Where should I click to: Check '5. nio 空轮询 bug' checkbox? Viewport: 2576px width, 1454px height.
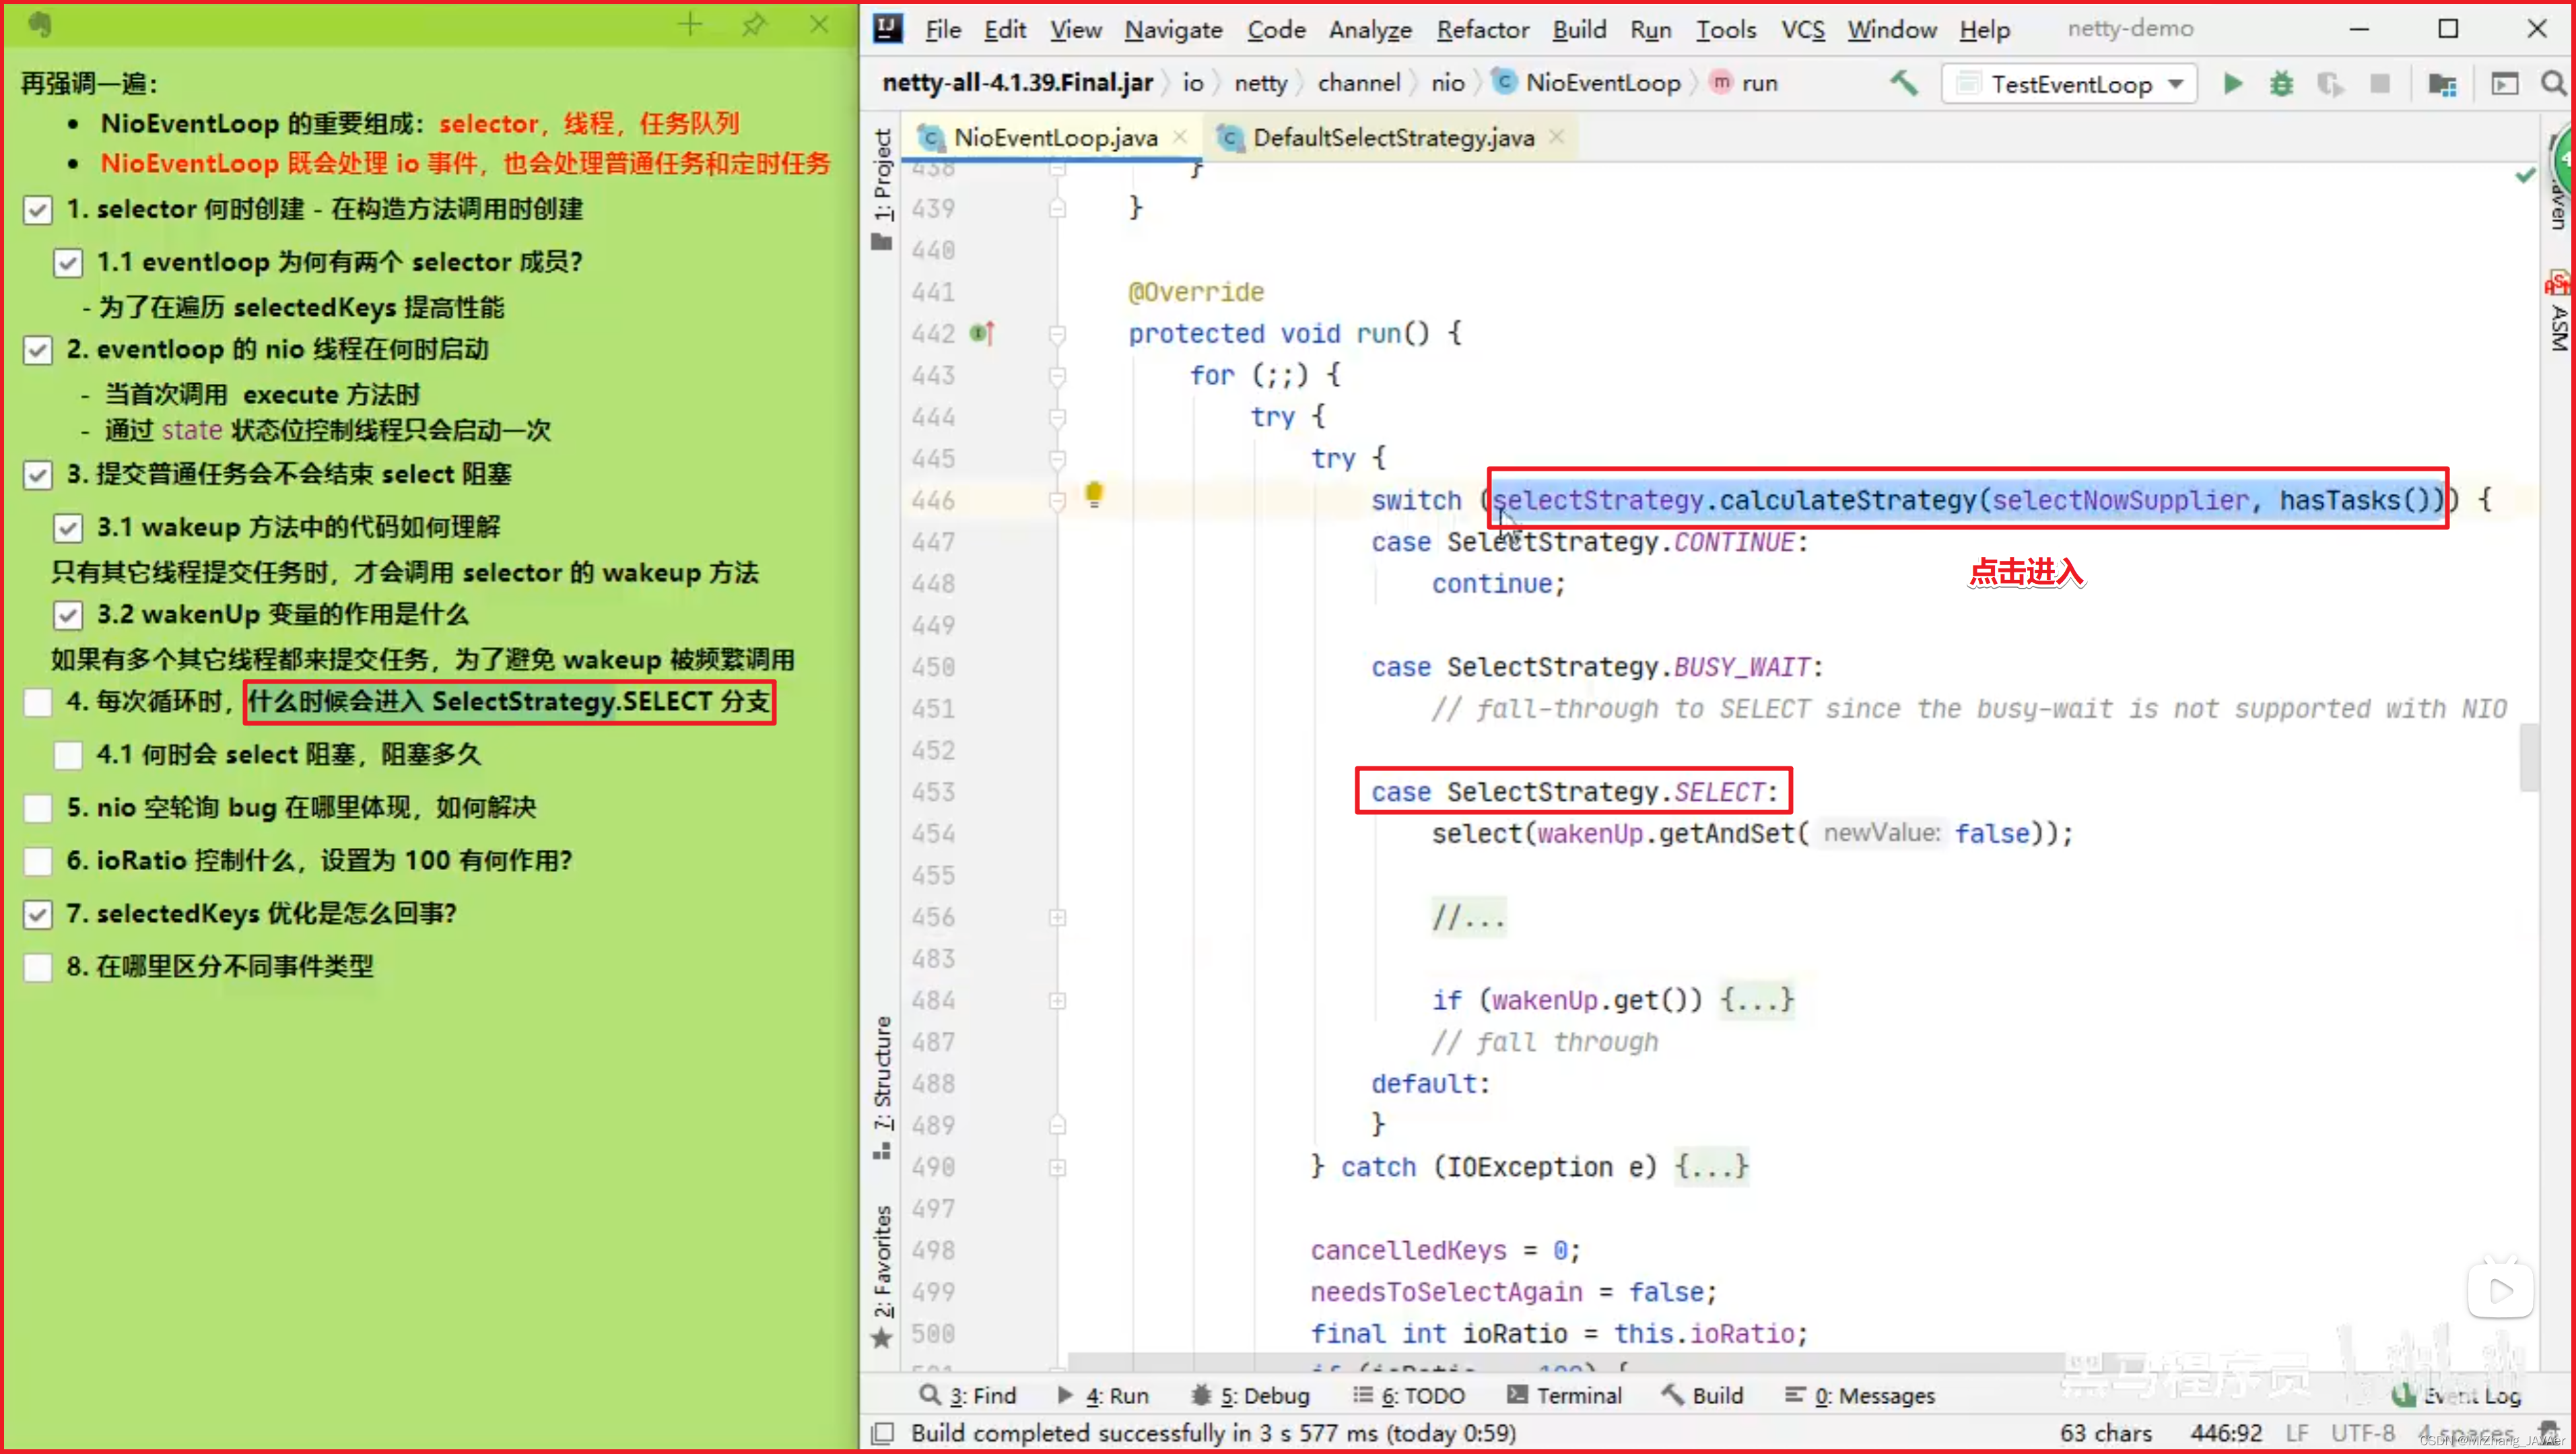pyautogui.click(x=38, y=808)
